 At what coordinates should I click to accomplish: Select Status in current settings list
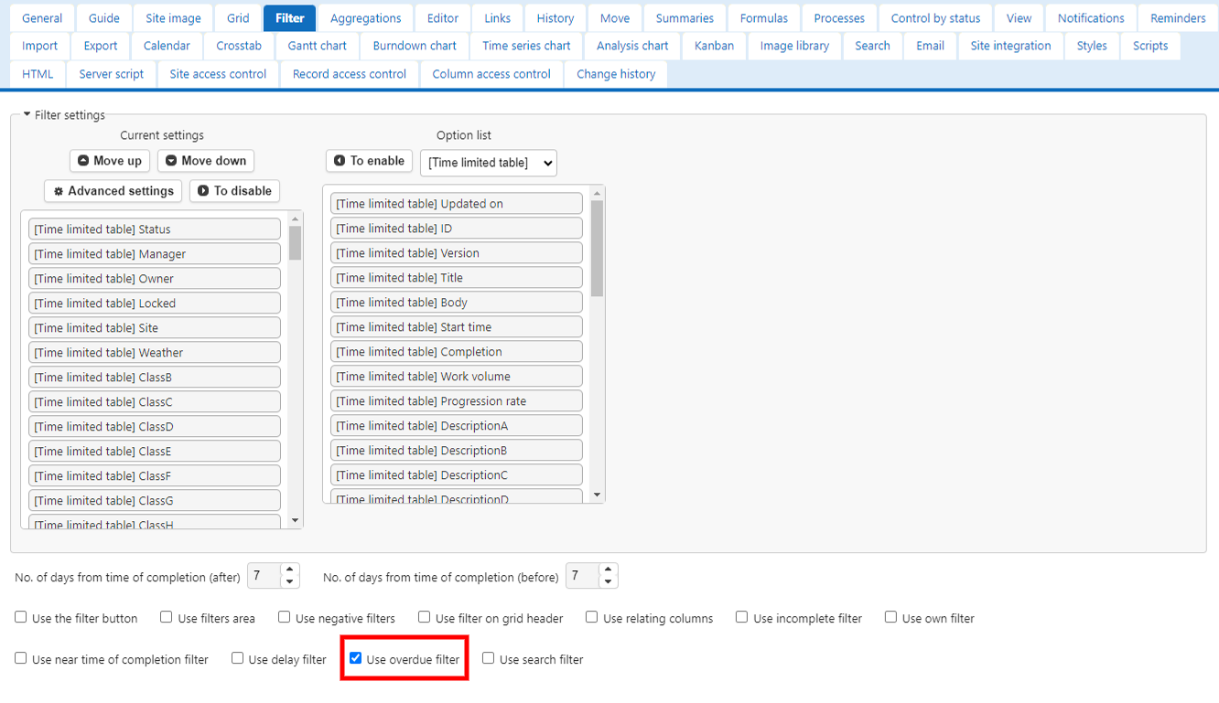155,229
